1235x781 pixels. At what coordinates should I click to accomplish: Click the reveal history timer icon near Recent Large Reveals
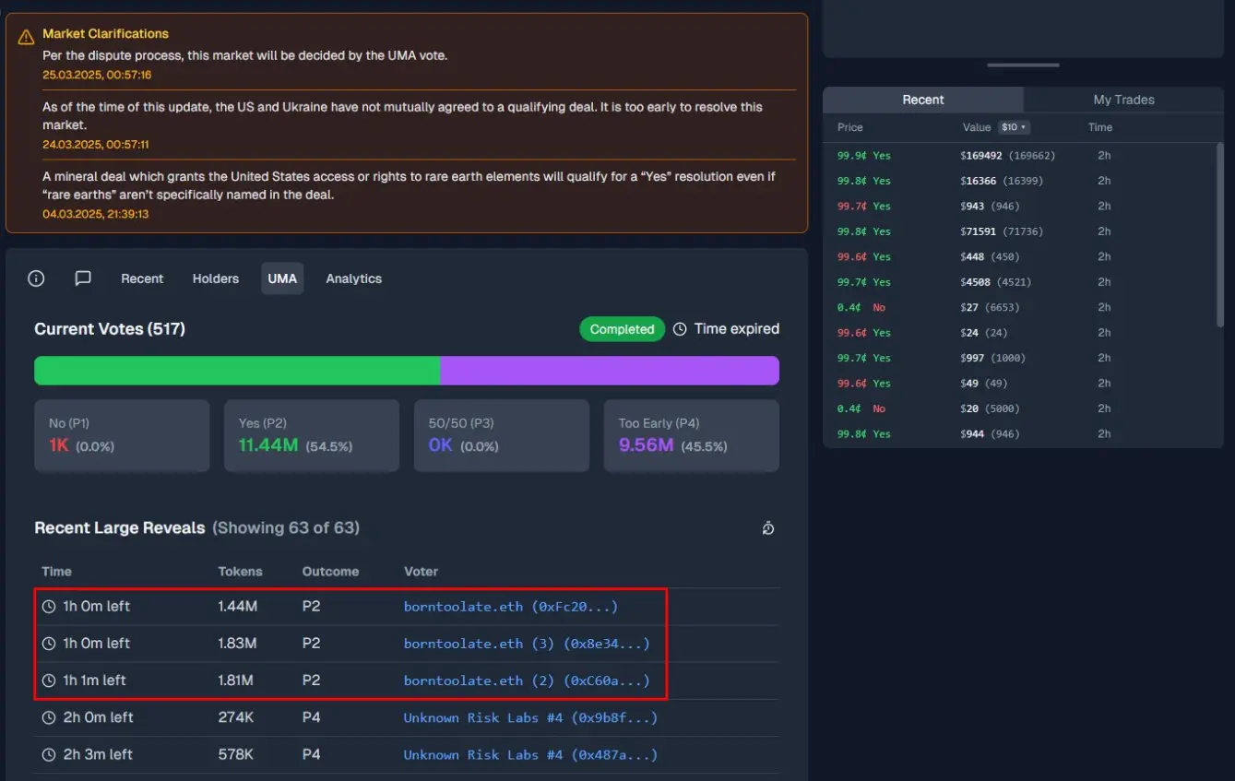[x=768, y=527]
